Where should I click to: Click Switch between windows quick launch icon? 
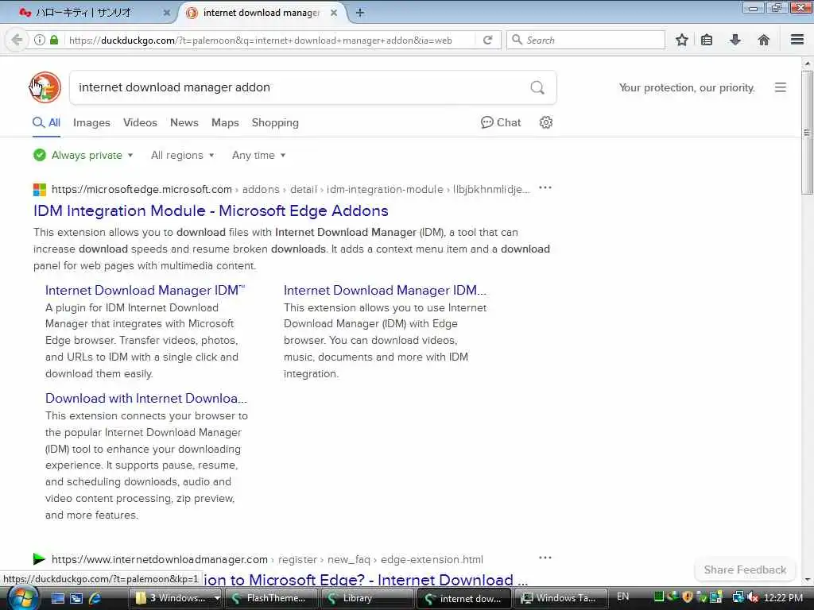(76, 598)
